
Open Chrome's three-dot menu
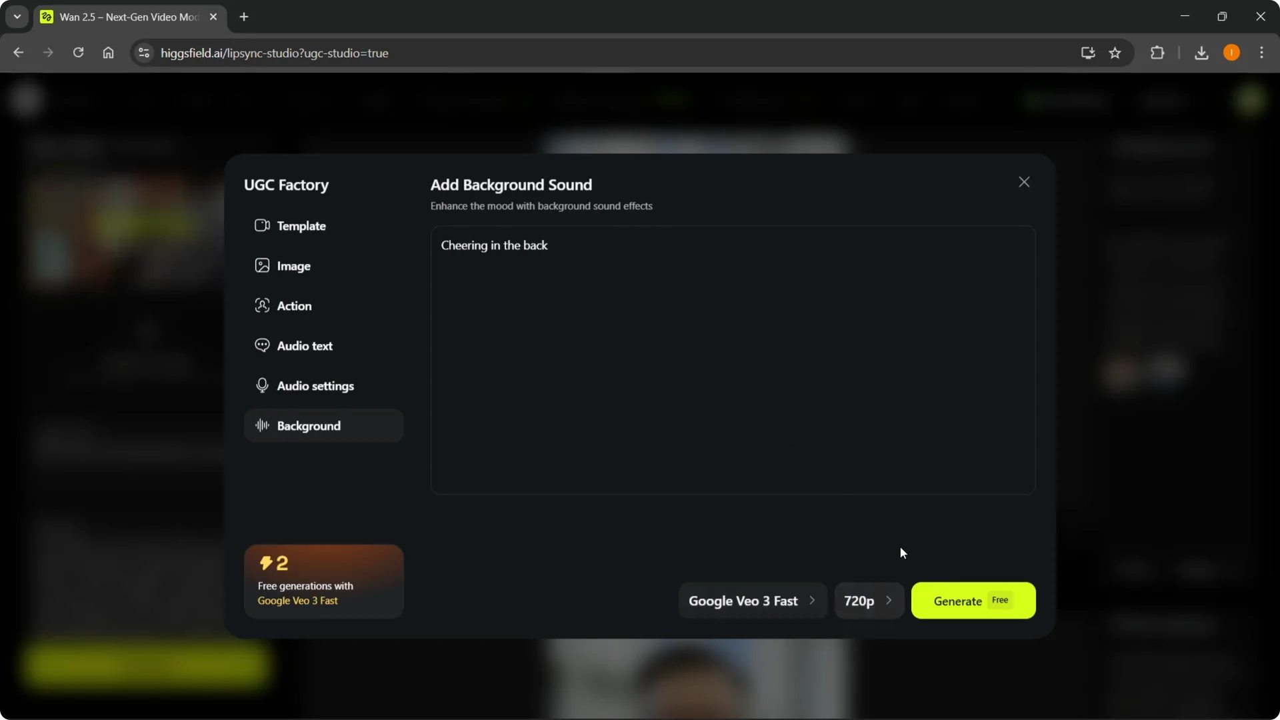(x=1262, y=53)
